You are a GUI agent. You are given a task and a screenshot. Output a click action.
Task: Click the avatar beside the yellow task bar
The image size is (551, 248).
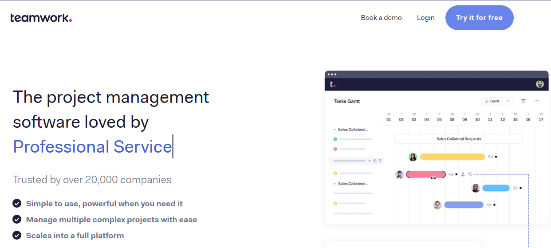pos(413,157)
